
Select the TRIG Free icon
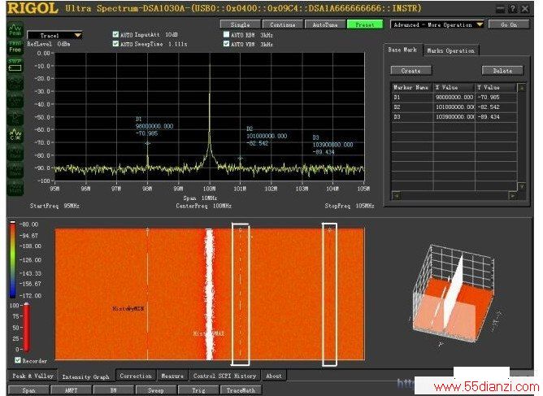15,47
